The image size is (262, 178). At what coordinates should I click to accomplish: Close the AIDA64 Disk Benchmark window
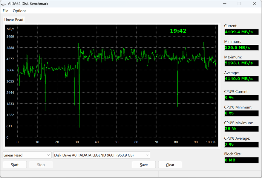click(x=254, y=4)
